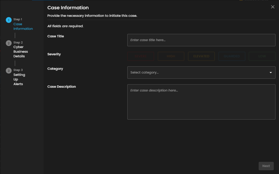Click the Step 3 numbered circle icon
The height and width of the screenshot is (174, 279).
pyautogui.click(x=8, y=71)
